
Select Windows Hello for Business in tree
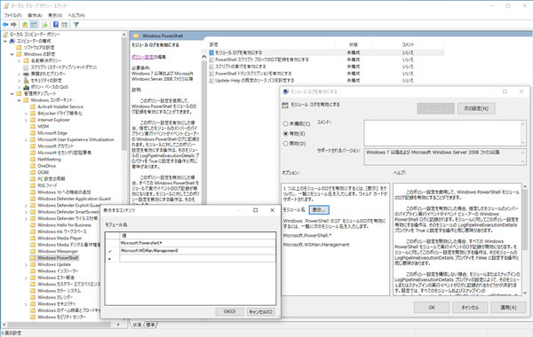click(x=64, y=225)
